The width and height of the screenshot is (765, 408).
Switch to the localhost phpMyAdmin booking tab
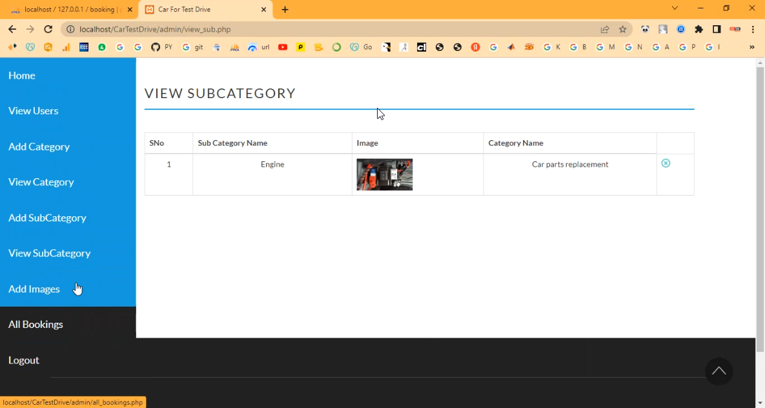click(68, 10)
